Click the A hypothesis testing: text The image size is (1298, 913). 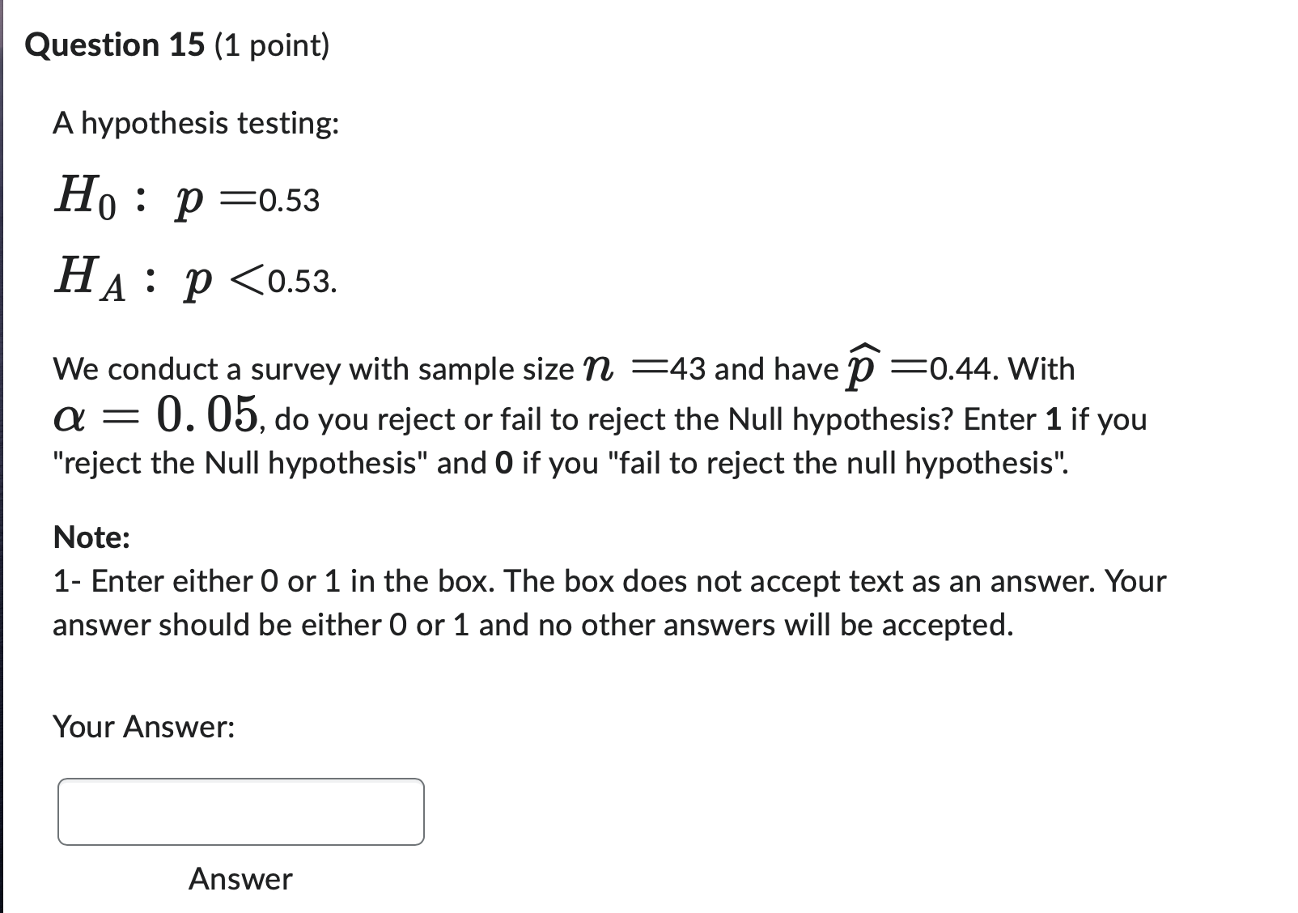coord(195,123)
